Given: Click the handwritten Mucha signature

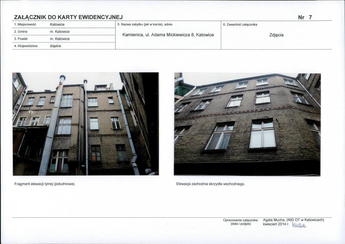Looking at the screenshot, I should tap(299, 225).
